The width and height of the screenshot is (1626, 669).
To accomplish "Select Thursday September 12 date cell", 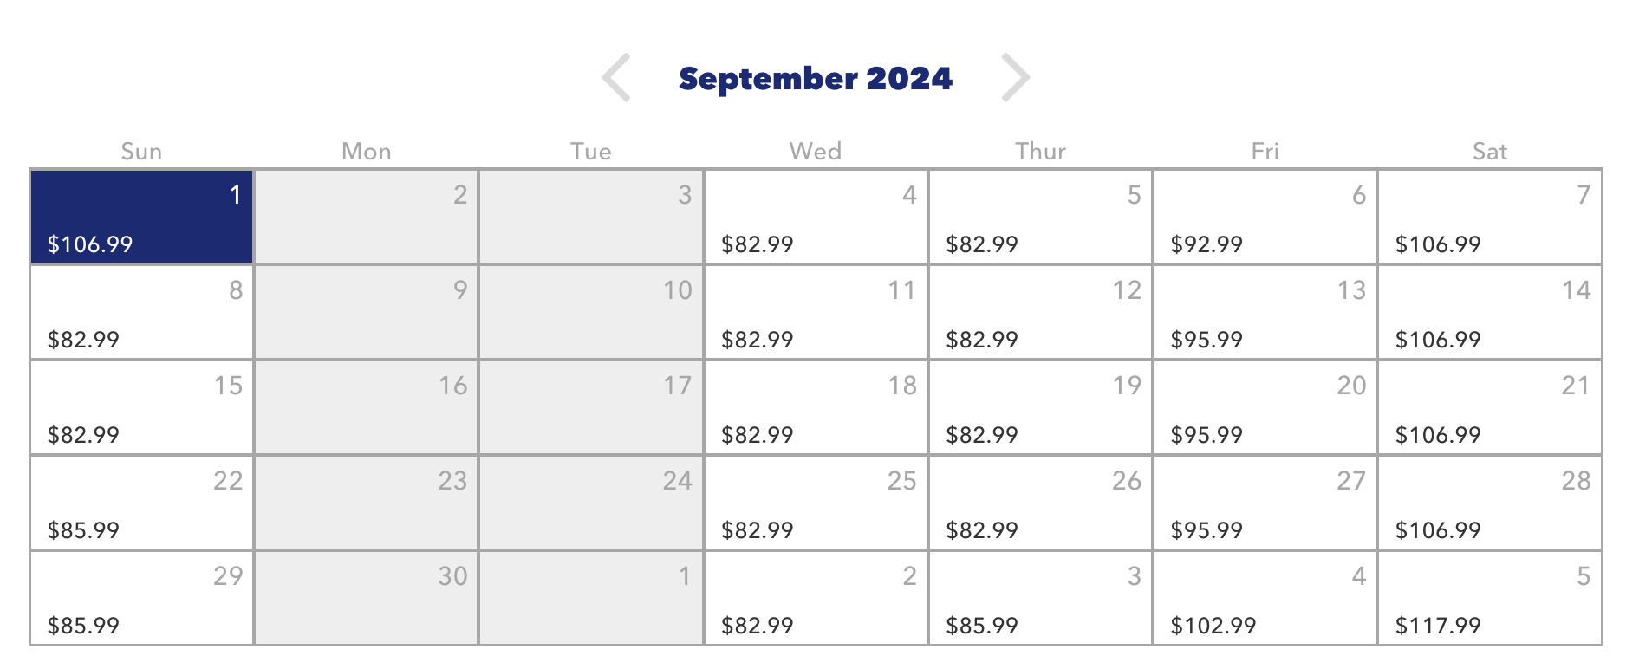I will 1040,312.
